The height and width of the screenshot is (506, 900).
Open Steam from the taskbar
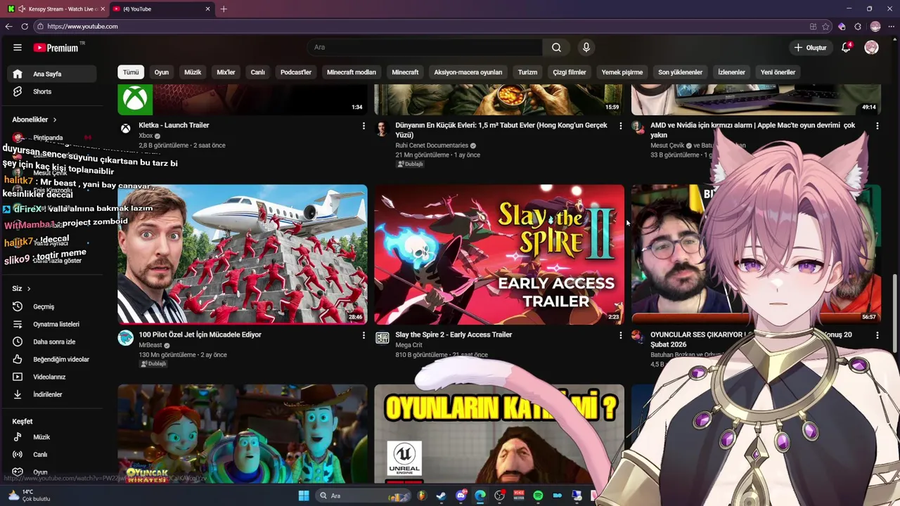tap(441, 495)
